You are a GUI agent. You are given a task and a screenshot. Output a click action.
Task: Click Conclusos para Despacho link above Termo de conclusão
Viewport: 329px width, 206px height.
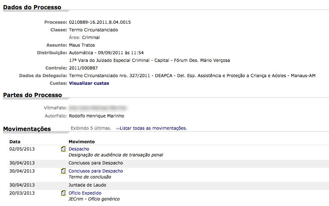96,171
